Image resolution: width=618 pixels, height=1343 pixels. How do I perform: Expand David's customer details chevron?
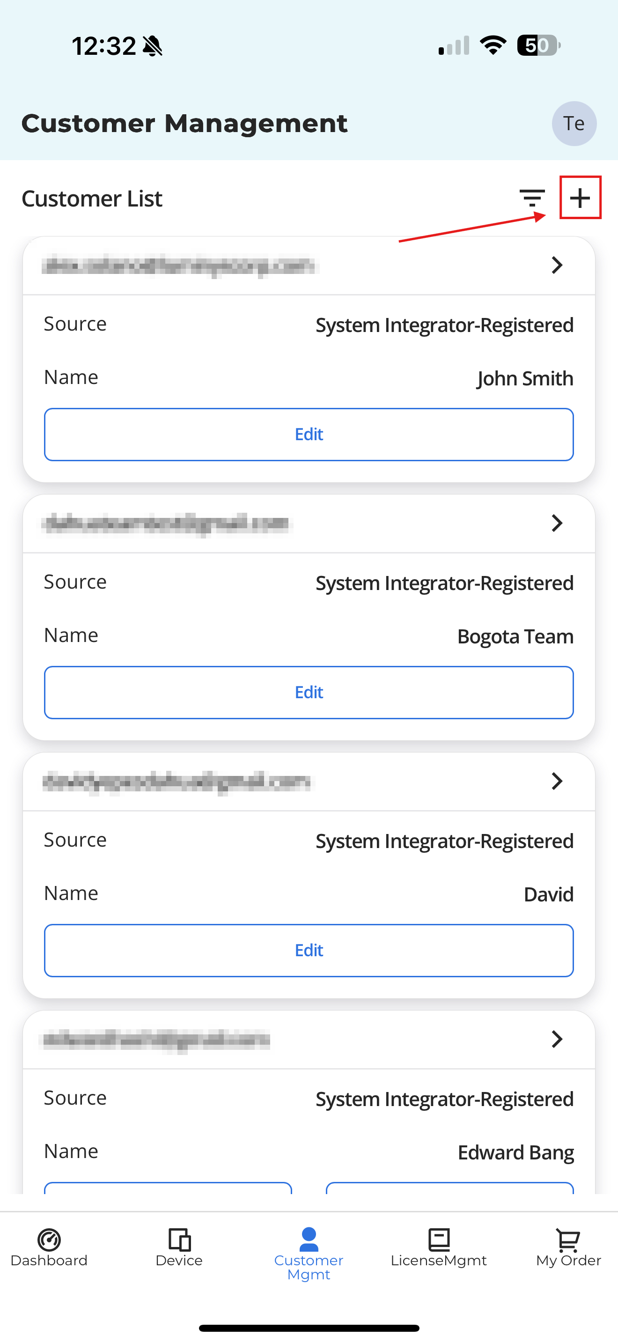point(557,781)
